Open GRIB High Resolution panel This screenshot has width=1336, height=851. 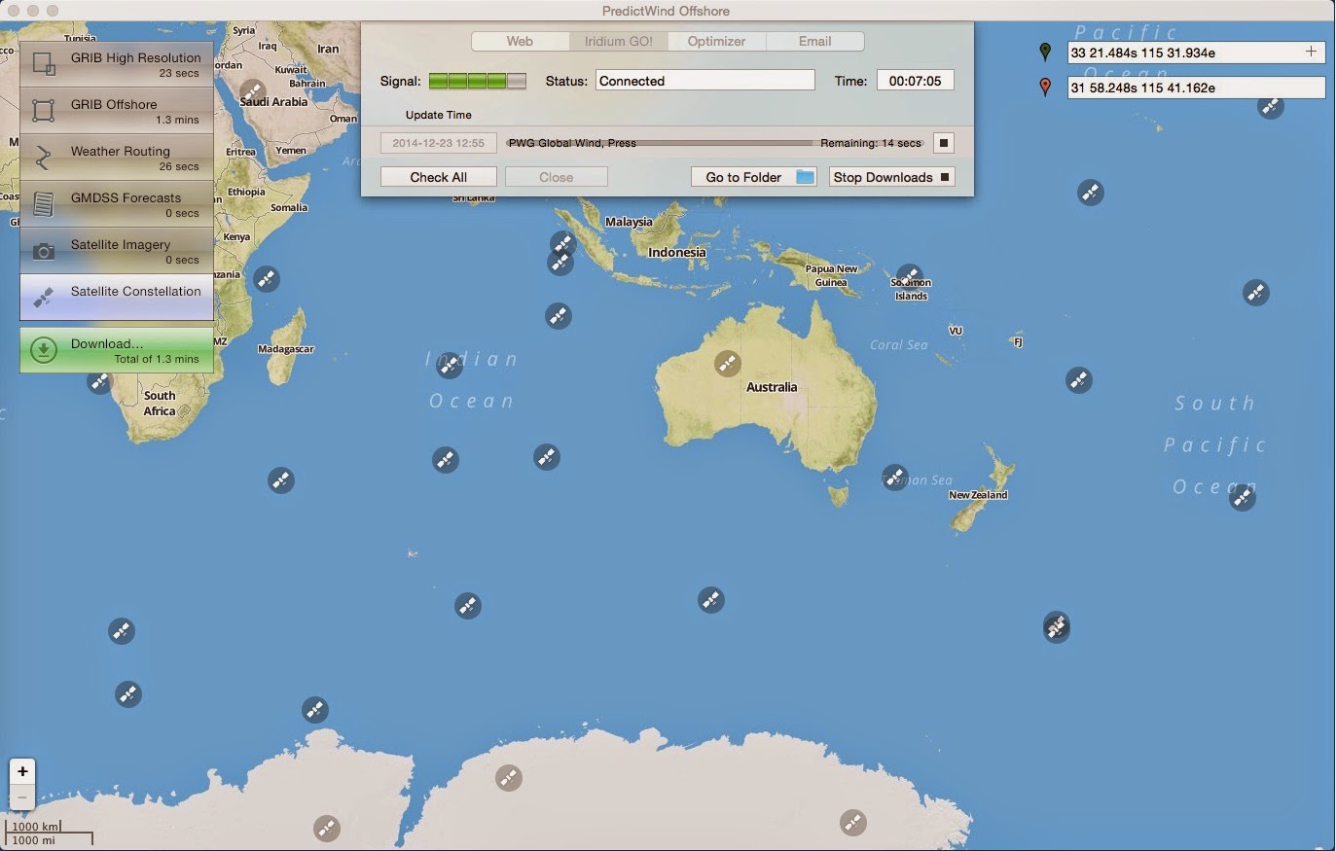coord(117,64)
